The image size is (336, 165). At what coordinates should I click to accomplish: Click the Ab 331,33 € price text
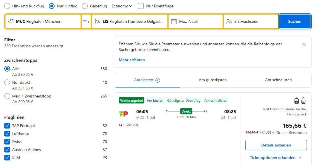click(23, 88)
